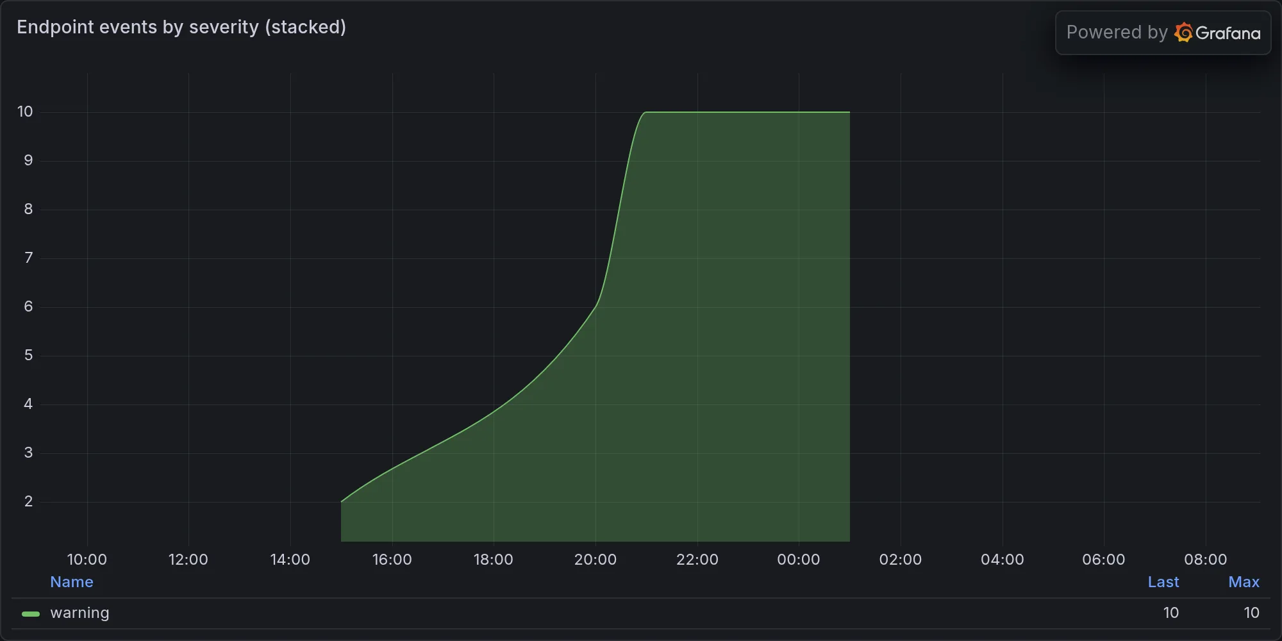Click the y-axis tick label 9
The image size is (1282, 641).
click(x=28, y=160)
